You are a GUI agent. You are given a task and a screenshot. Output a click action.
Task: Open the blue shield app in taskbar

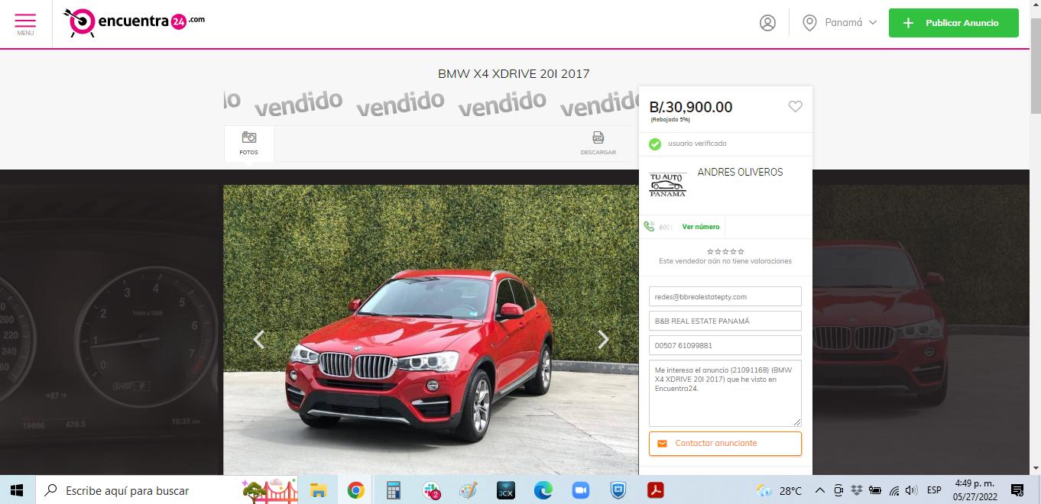[618, 490]
